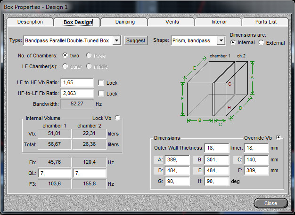This screenshot has width=295, height=215.
Task: Click the G angle input field
Action: pyautogui.click(x=177, y=181)
